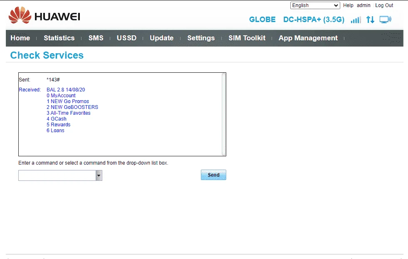Click into the USSD command input field
This screenshot has width=408, height=259.
(57, 175)
